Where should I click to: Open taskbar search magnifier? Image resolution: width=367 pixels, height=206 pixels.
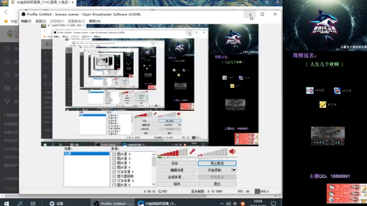[x=20, y=203]
